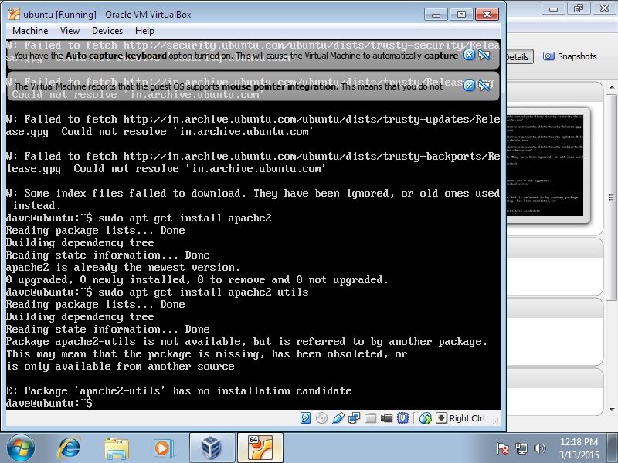This screenshot has height=463, width=618.
Task: Open the Windows Start menu
Action: coord(19,448)
